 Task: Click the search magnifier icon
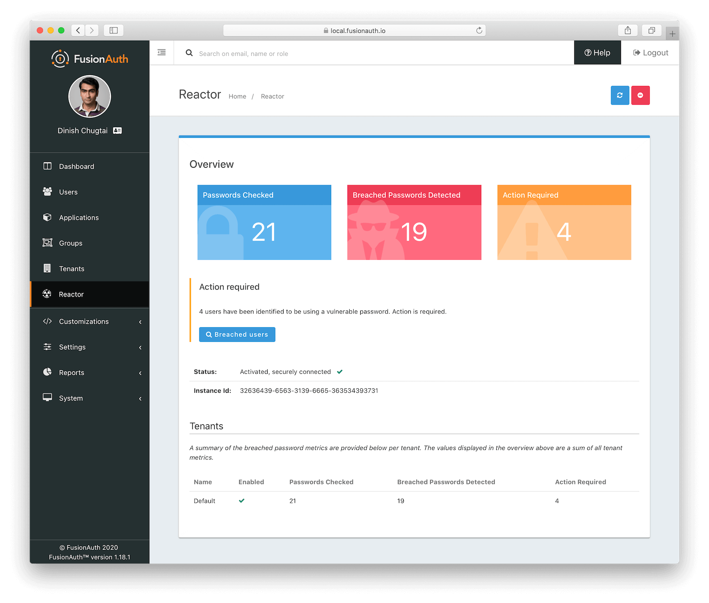point(189,53)
